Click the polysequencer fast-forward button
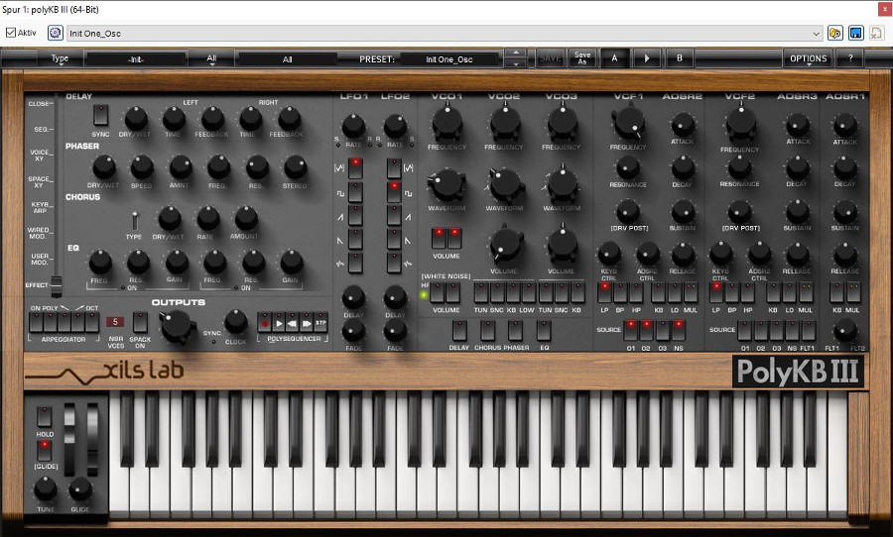Image resolution: width=893 pixels, height=537 pixels. coord(307,324)
